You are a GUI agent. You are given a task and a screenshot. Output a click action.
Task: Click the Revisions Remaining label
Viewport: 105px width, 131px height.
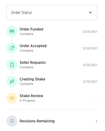click(37, 121)
